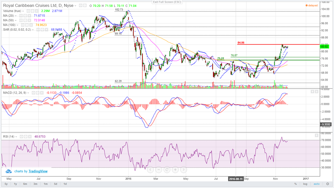Delete the MA (20) indicator
Image resolution: width=334 pixels, height=188 pixels.
tap(29, 16)
